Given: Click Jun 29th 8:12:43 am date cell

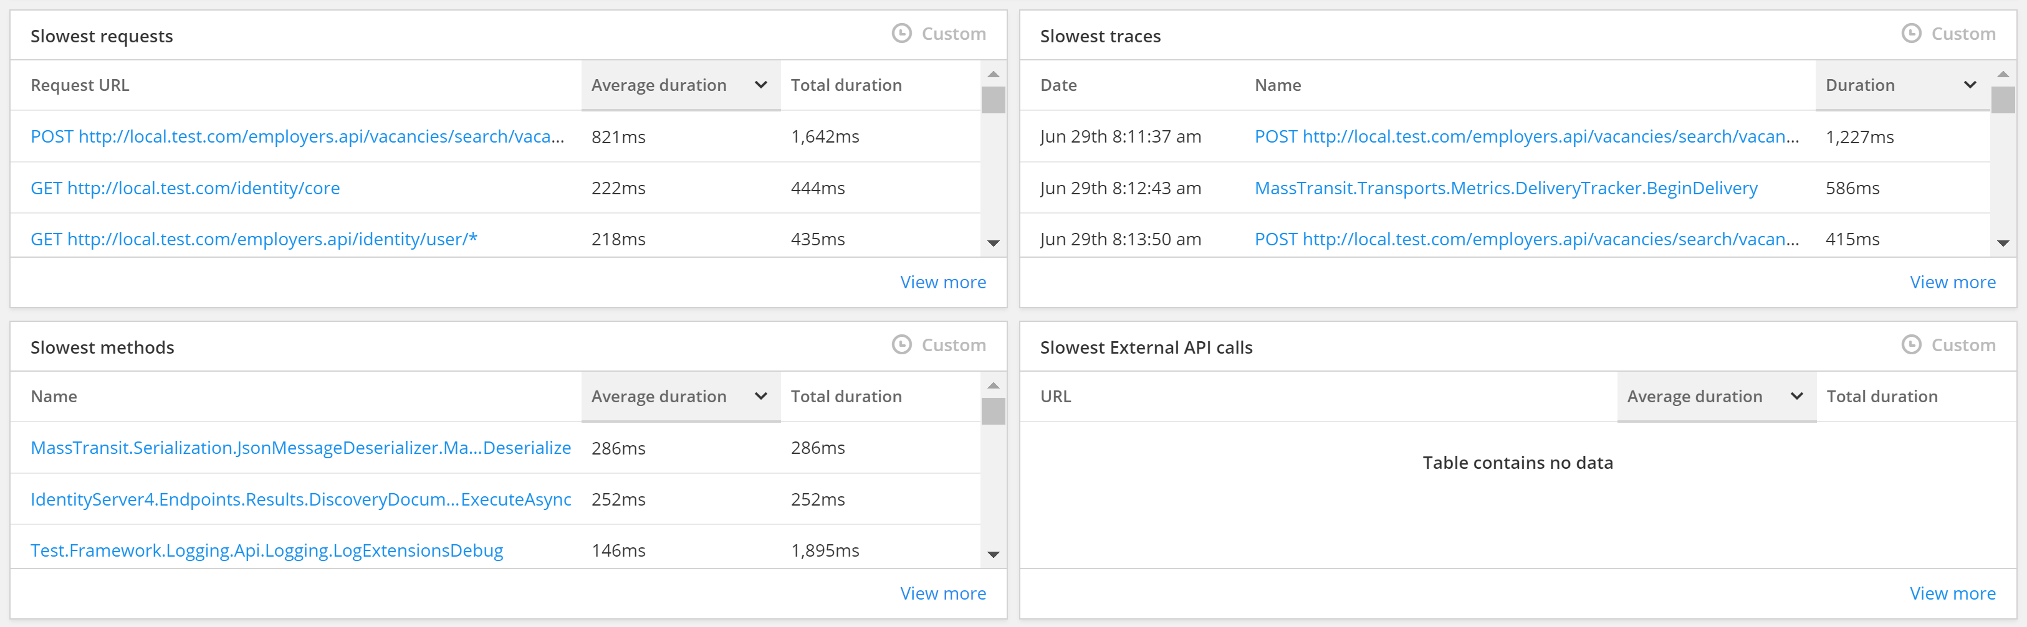Looking at the screenshot, I should [x=1121, y=188].
